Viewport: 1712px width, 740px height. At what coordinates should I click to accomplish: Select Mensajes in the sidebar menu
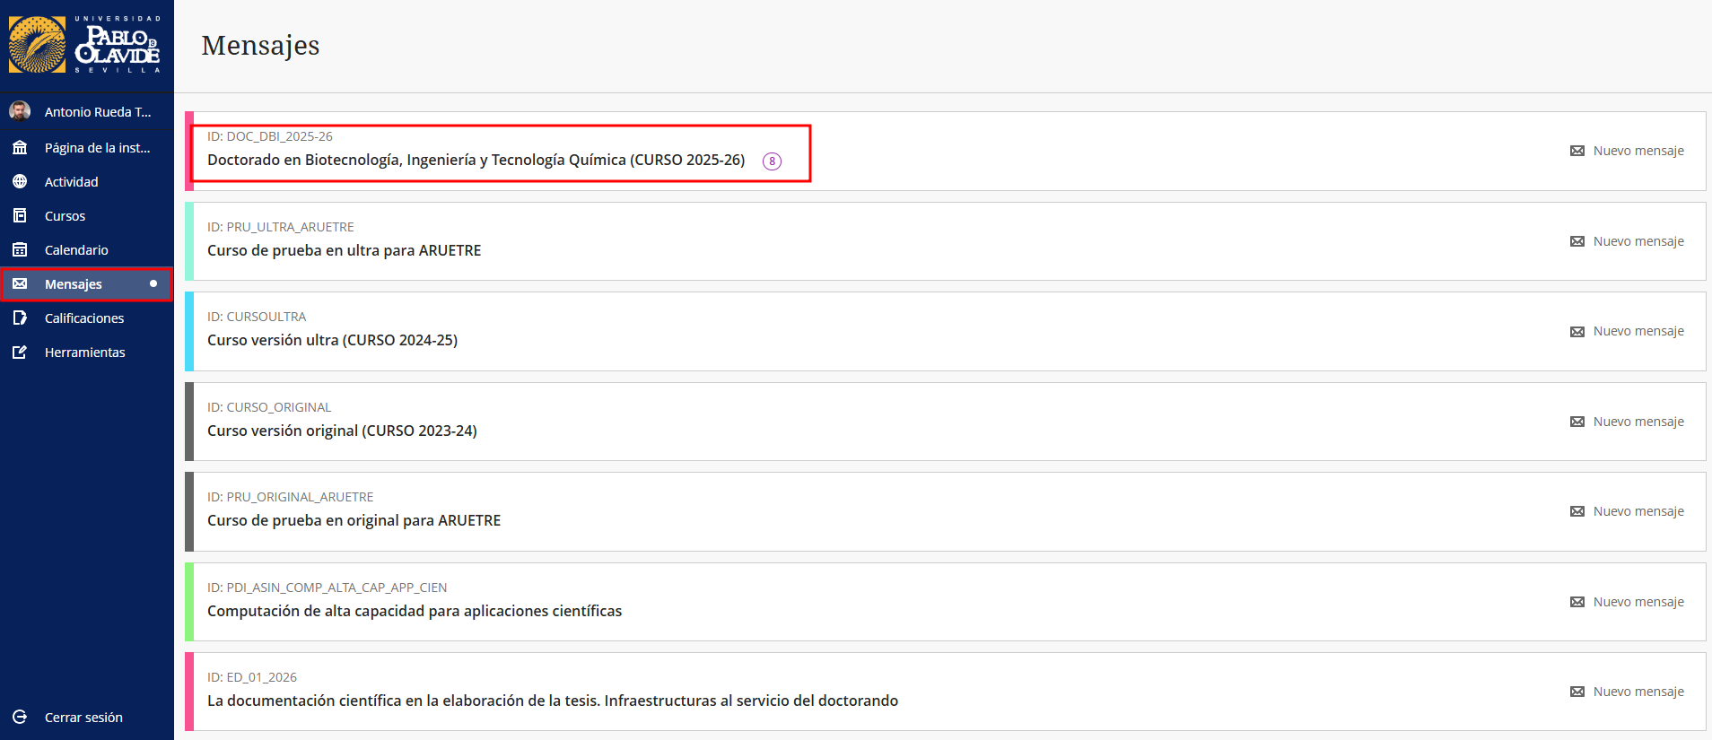pyautogui.click(x=74, y=284)
